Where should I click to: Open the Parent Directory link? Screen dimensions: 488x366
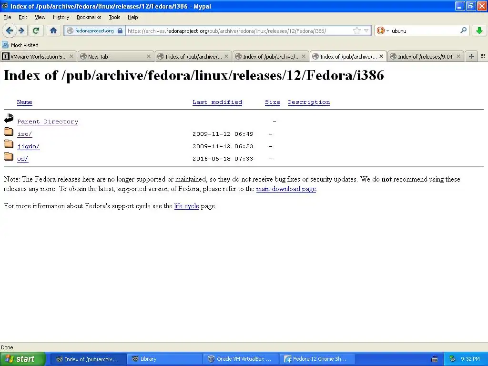point(48,122)
